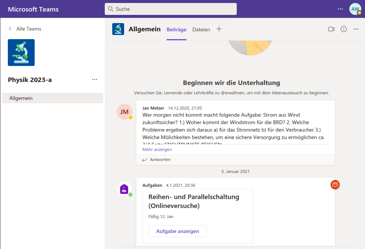Go back using the Alle Teams chevron
Image resolution: width=365 pixels, height=249 pixels.
pos(10,29)
